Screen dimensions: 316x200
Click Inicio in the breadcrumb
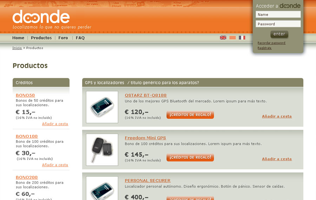point(17,48)
